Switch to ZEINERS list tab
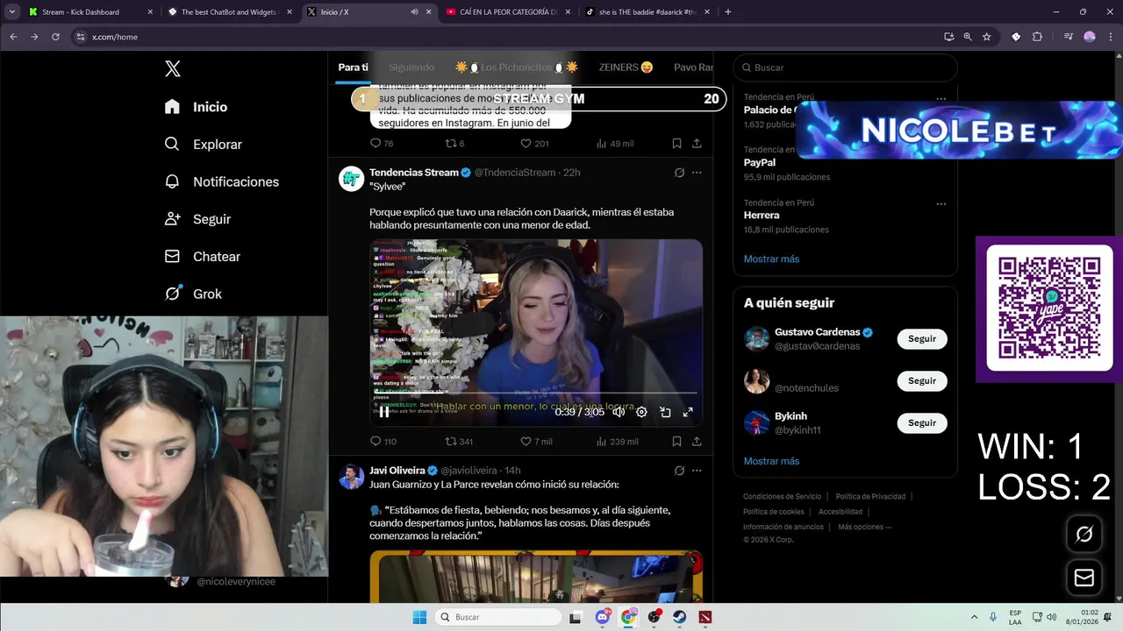This screenshot has width=1123, height=631. [626, 67]
